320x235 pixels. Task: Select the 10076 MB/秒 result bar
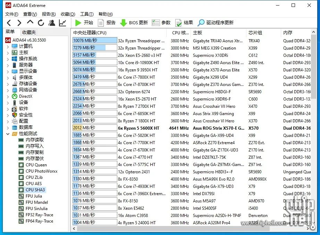[95, 40]
